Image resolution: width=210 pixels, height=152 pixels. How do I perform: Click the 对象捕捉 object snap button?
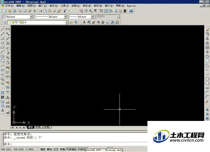[x=72, y=149]
